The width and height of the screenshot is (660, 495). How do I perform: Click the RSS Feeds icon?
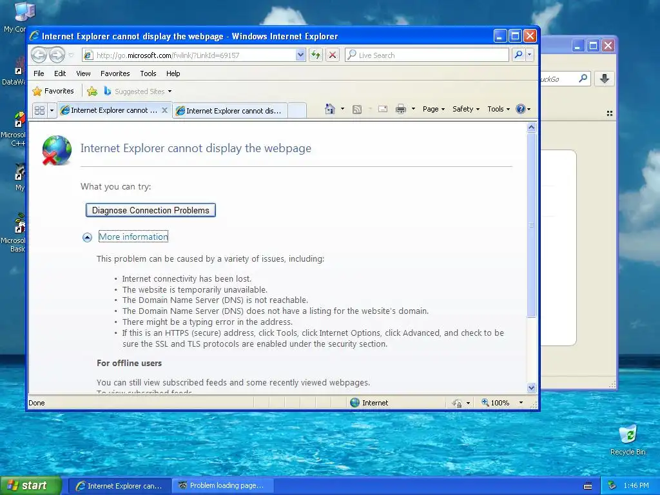tap(357, 109)
